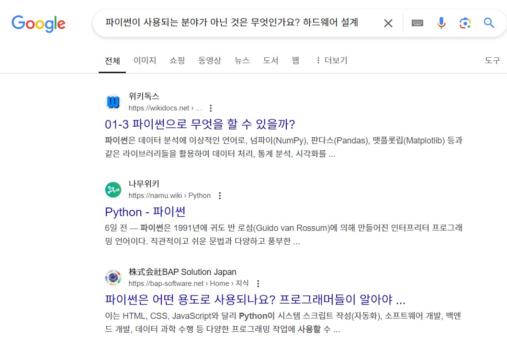Start voice search with microphone icon

point(441,23)
